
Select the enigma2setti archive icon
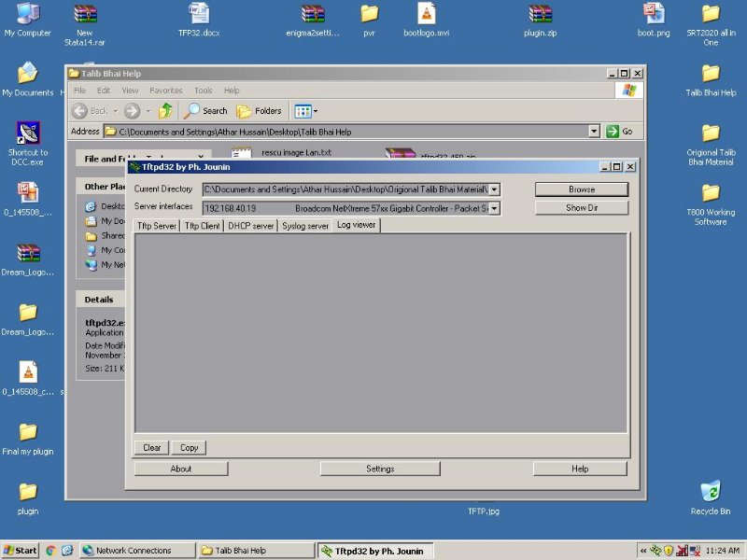point(313,19)
